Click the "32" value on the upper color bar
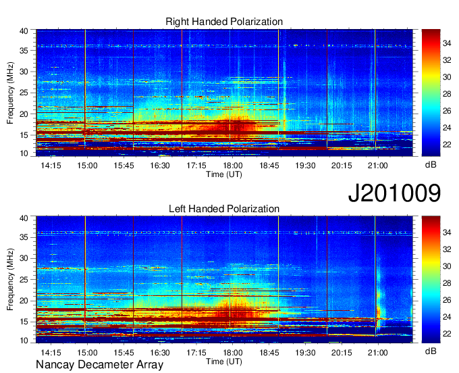The image size is (459, 373). (x=447, y=60)
